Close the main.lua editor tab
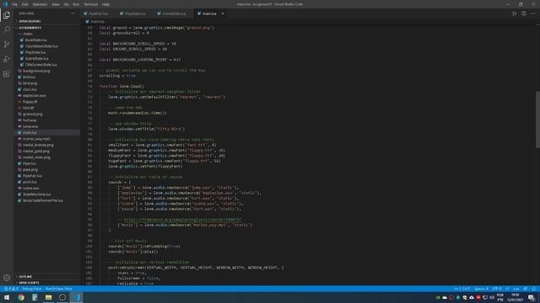Image resolution: width=540 pixels, height=303 pixels. 223,13
